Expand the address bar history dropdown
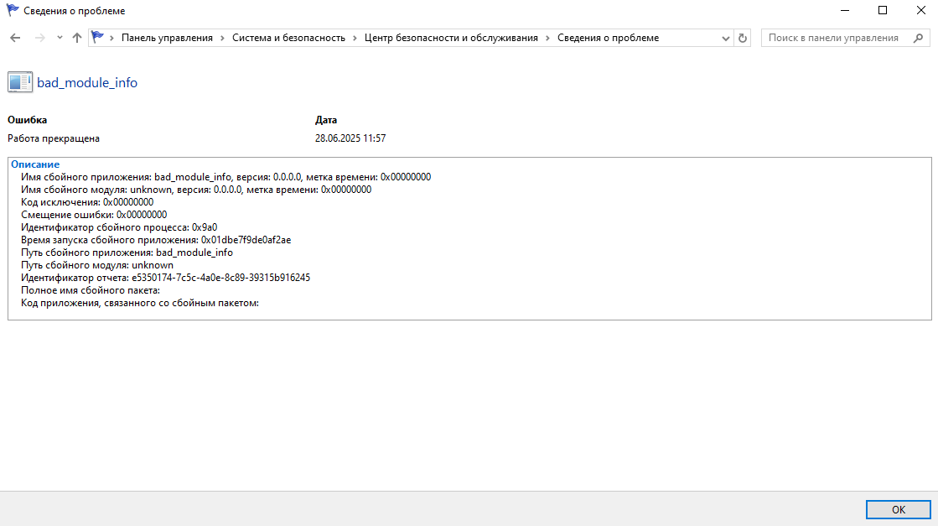 click(x=726, y=38)
